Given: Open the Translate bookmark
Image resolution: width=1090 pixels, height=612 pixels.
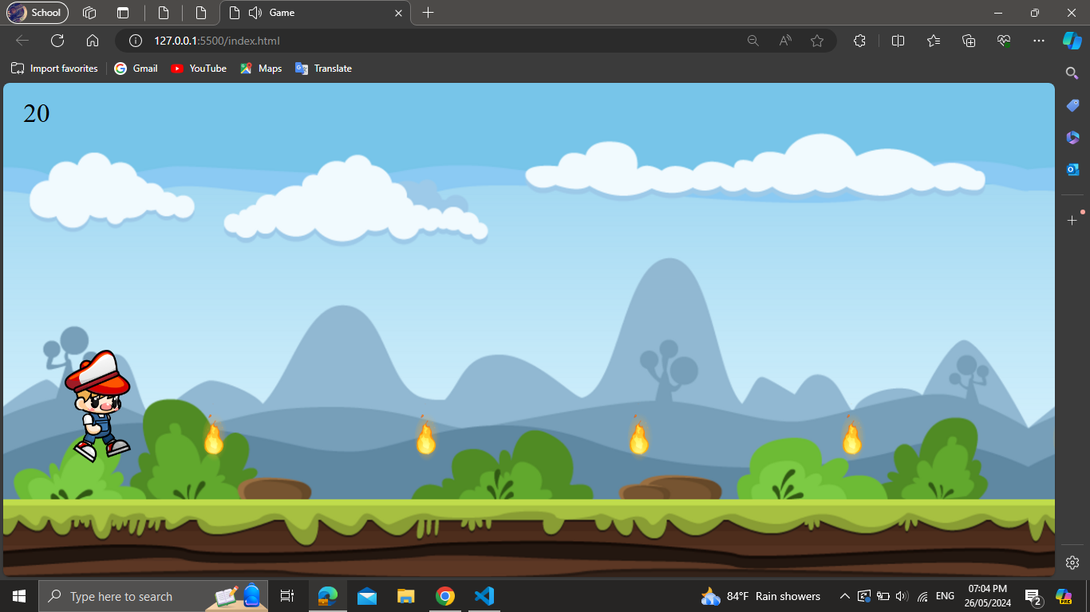Looking at the screenshot, I should point(323,69).
